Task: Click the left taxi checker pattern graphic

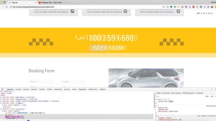Action: tap(41, 42)
